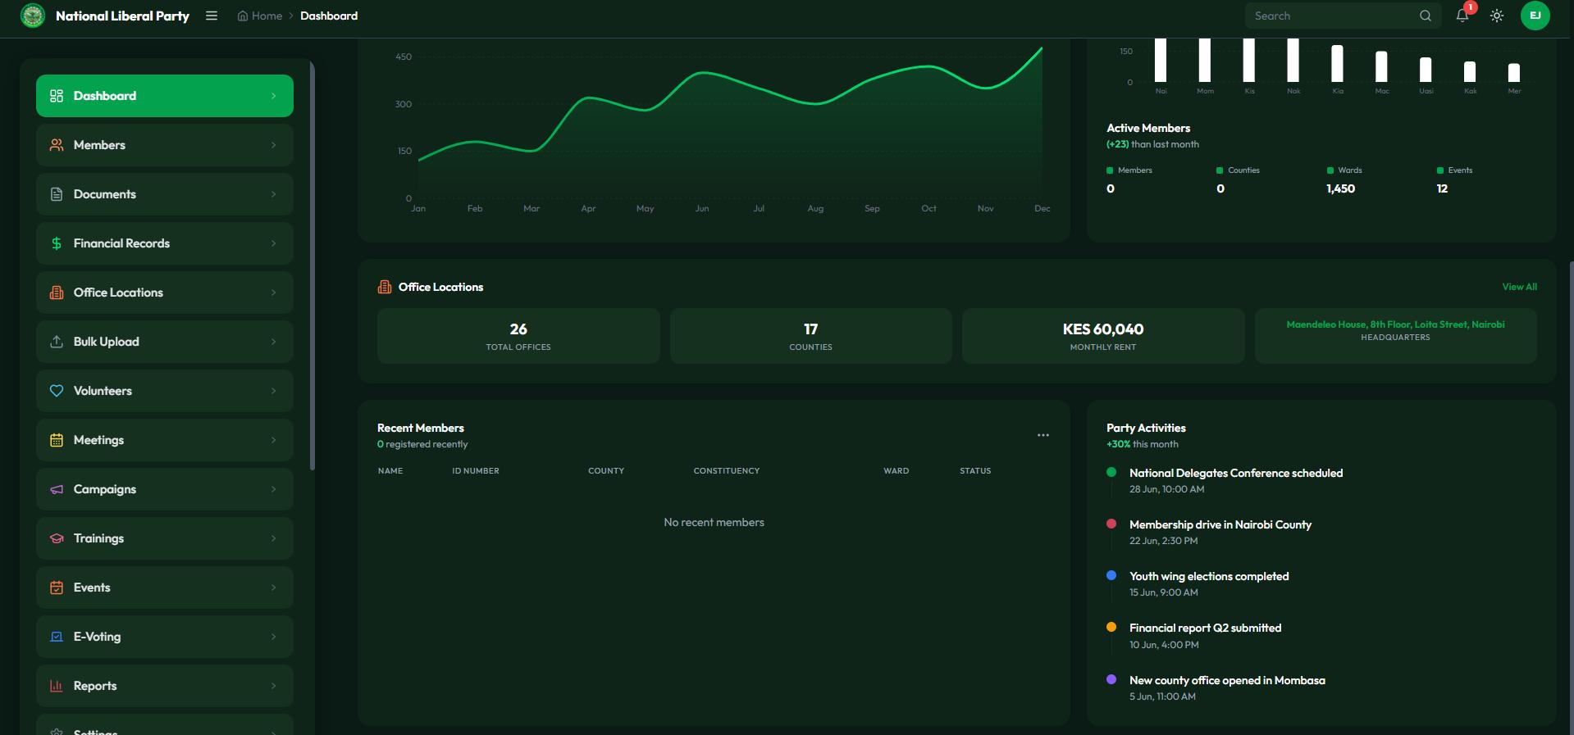Image resolution: width=1574 pixels, height=735 pixels.
Task: Go to Home breadcrumb link
Action: [260, 16]
